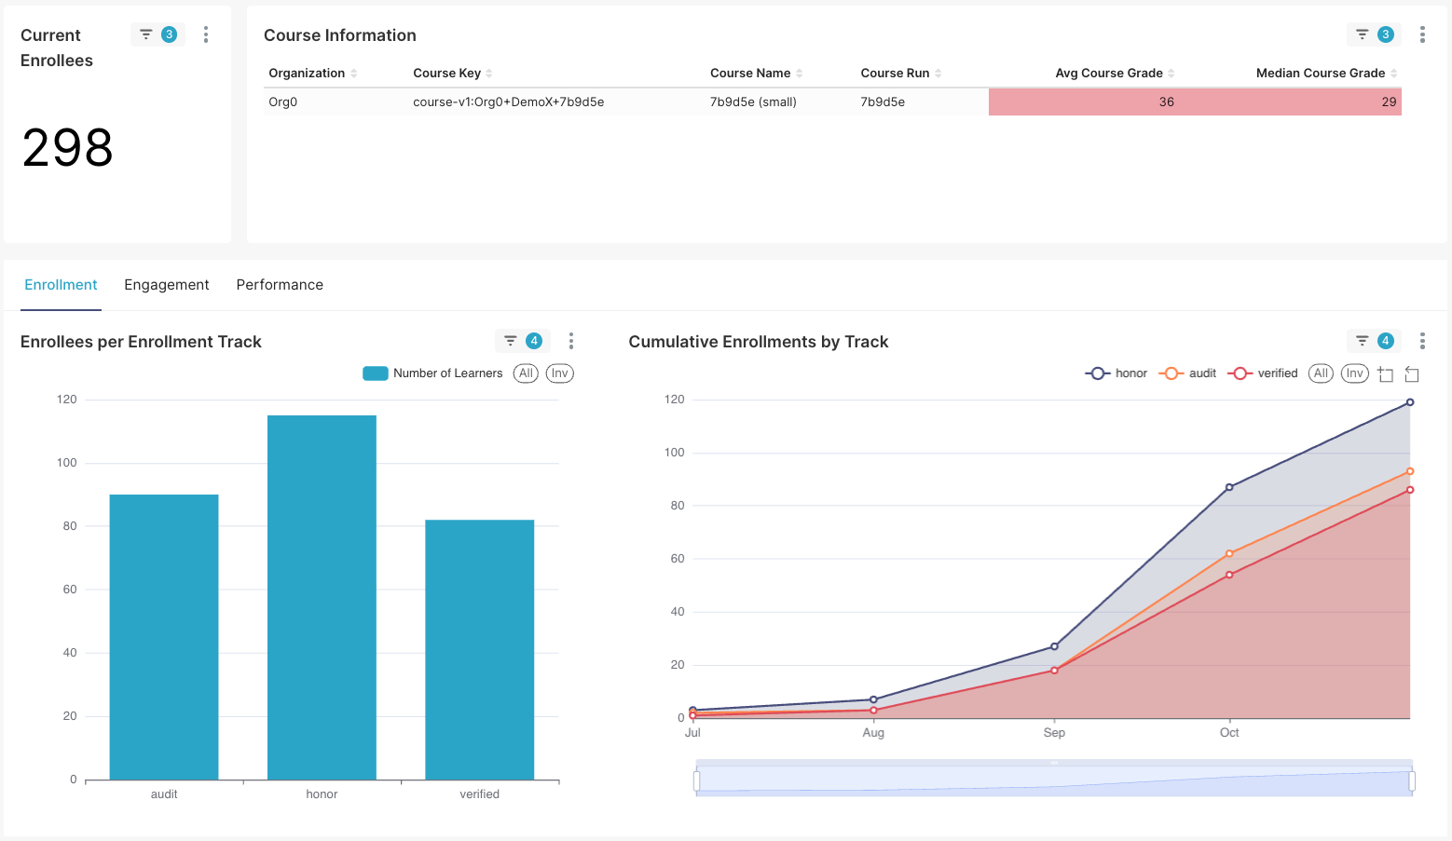
Task: Click Cumulative Enrollments by Track filter icon
Action: point(1374,341)
